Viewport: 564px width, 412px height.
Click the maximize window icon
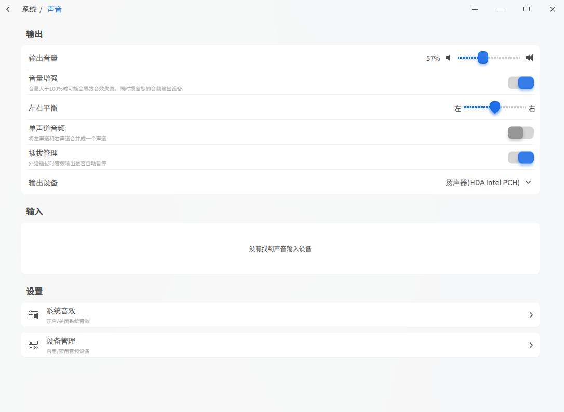pyautogui.click(x=527, y=9)
